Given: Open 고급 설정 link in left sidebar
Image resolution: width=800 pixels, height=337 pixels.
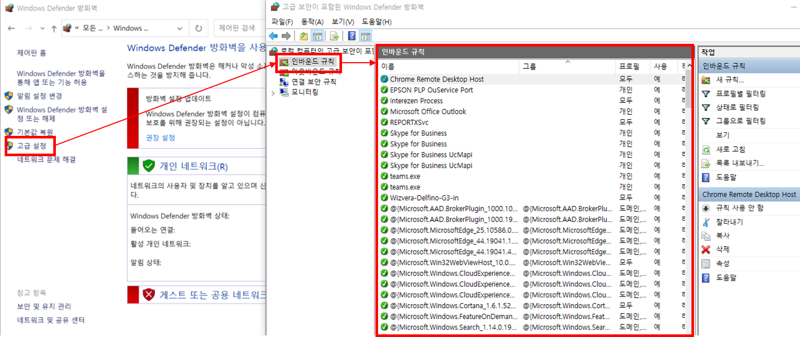Looking at the screenshot, I should click(x=31, y=145).
